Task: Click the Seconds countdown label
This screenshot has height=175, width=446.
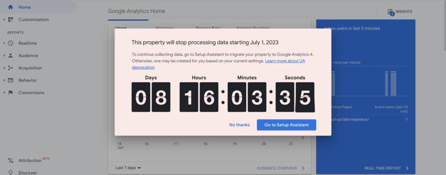Action: coord(295,77)
